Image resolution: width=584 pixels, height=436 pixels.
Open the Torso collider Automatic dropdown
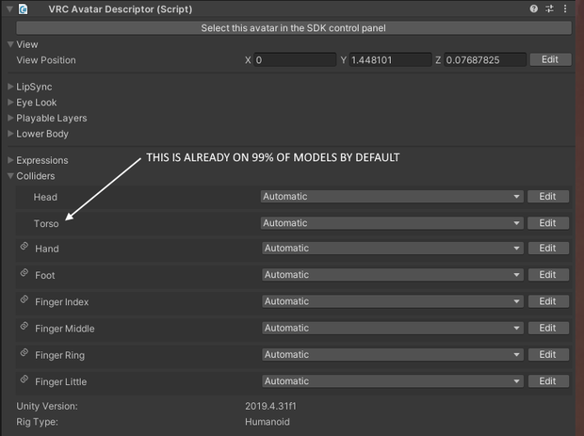point(392,223)
